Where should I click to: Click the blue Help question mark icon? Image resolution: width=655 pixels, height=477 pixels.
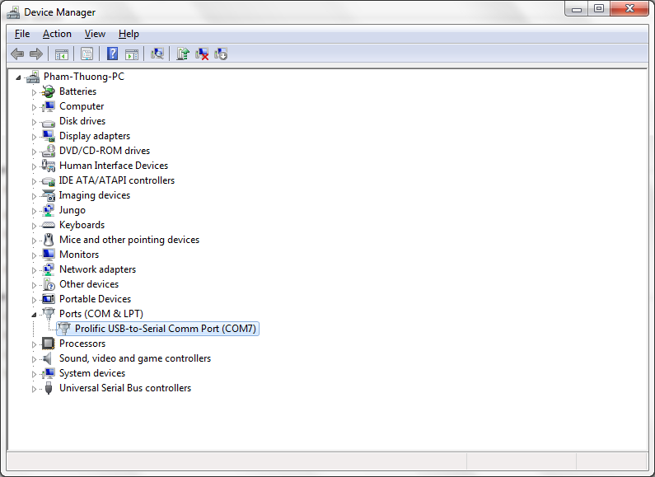112,54
